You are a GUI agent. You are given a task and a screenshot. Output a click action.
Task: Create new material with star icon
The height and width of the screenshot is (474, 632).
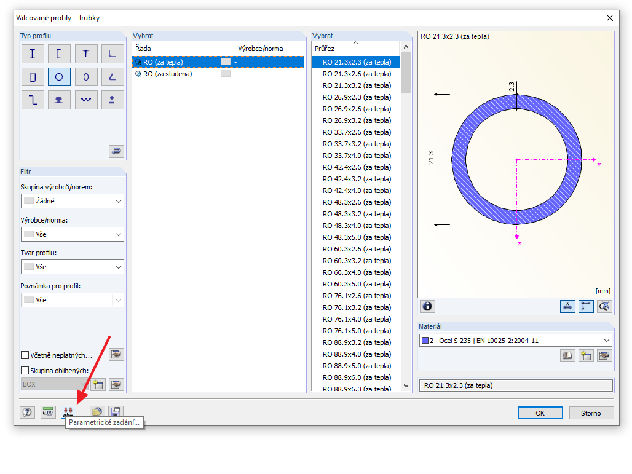[x=586, y=355]
